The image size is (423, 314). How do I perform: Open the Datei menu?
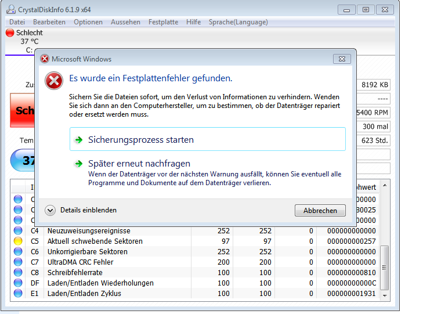tap(17, 22)
